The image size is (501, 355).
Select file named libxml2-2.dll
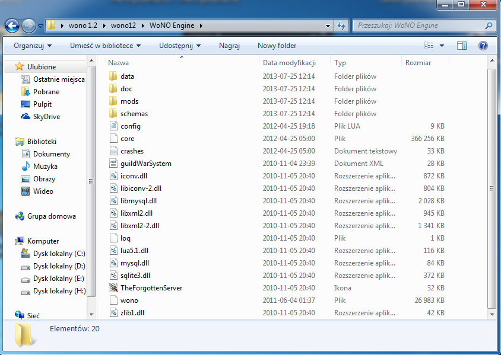pos(139,225)
